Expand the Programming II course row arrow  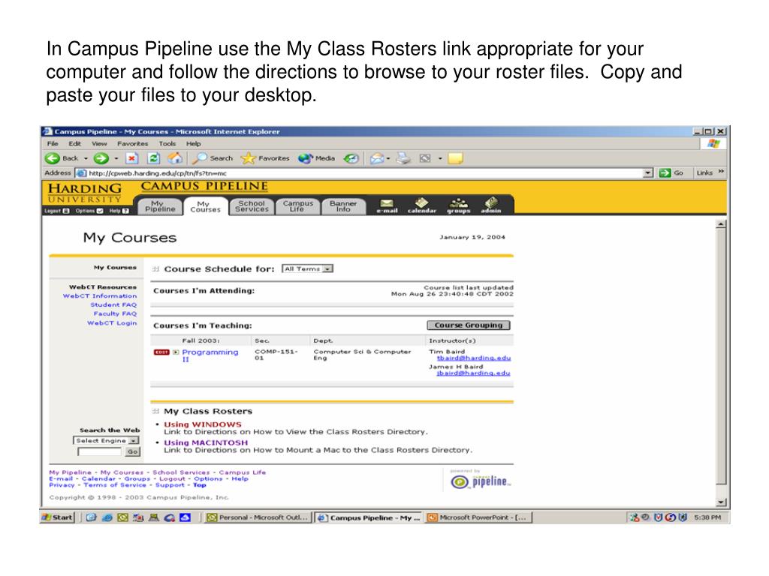click(x=176, y=352)
